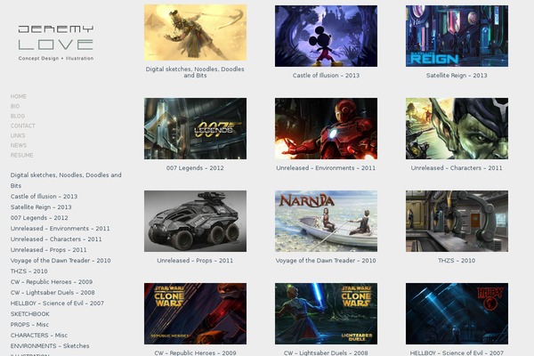This screenshot has width=534, height=356.
Task: Open sidebar link Satellite Reign – 2013
Action: pyautogui.click(x=41, y=207)
